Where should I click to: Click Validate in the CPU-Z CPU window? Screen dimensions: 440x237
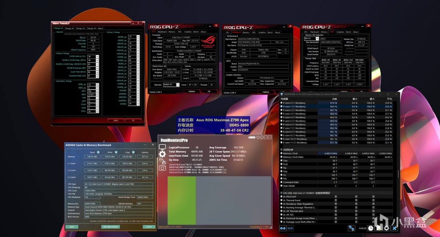[191, 92]
